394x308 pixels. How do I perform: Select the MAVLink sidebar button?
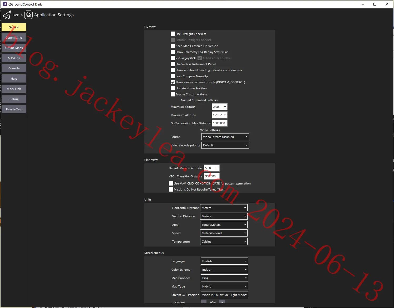pyautogui.click(x=14, y=58)
